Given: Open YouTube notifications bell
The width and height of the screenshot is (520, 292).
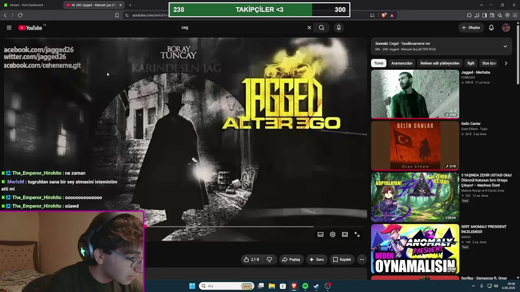Looking at the screenshot, I should coord(491,28).
